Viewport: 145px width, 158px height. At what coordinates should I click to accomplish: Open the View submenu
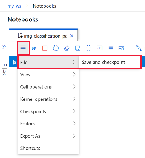click(x=48, y=75)
